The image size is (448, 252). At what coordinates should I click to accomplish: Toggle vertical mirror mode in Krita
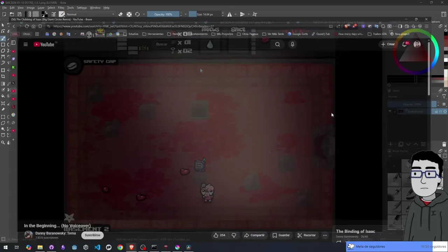click(x=242, y=14)
